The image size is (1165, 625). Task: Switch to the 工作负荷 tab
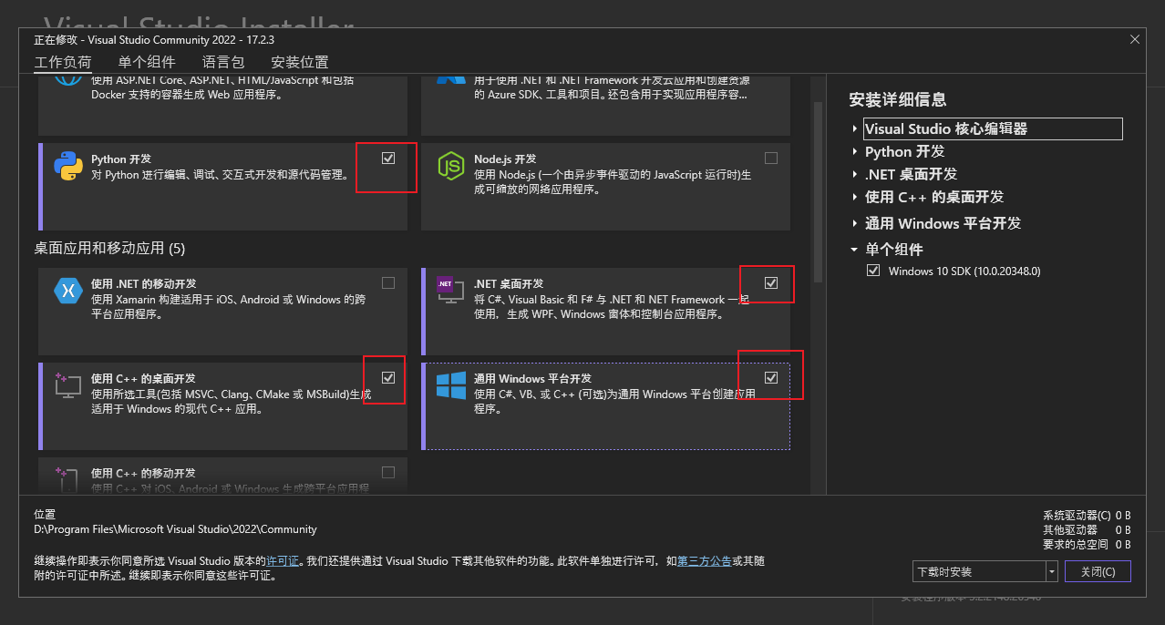(63, 62)
